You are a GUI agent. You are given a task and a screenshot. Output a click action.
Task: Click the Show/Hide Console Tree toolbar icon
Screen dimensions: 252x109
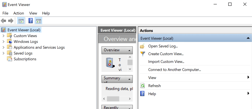21,21
